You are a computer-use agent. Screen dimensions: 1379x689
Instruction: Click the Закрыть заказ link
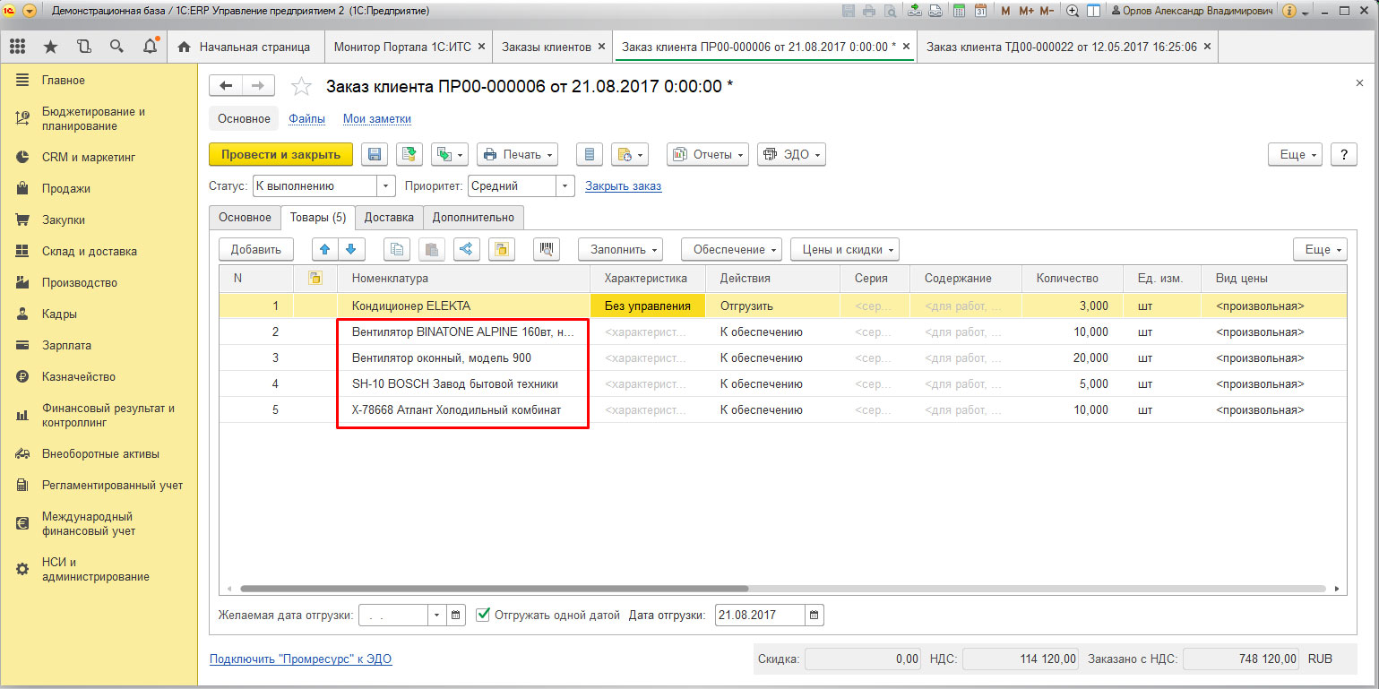coord(624,185)
